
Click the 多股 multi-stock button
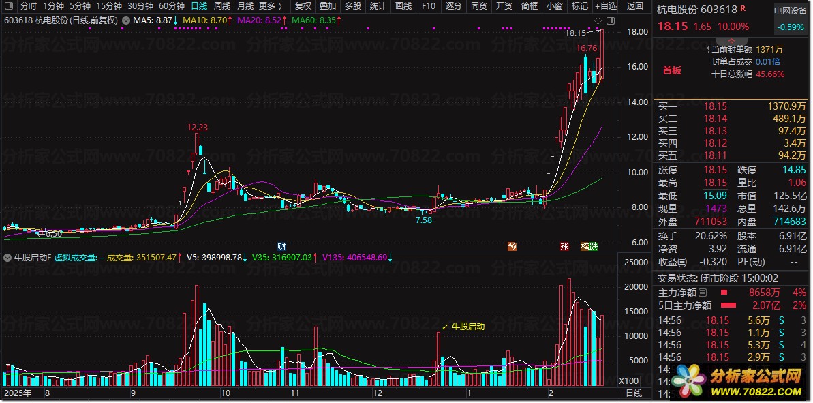point(352,6)
